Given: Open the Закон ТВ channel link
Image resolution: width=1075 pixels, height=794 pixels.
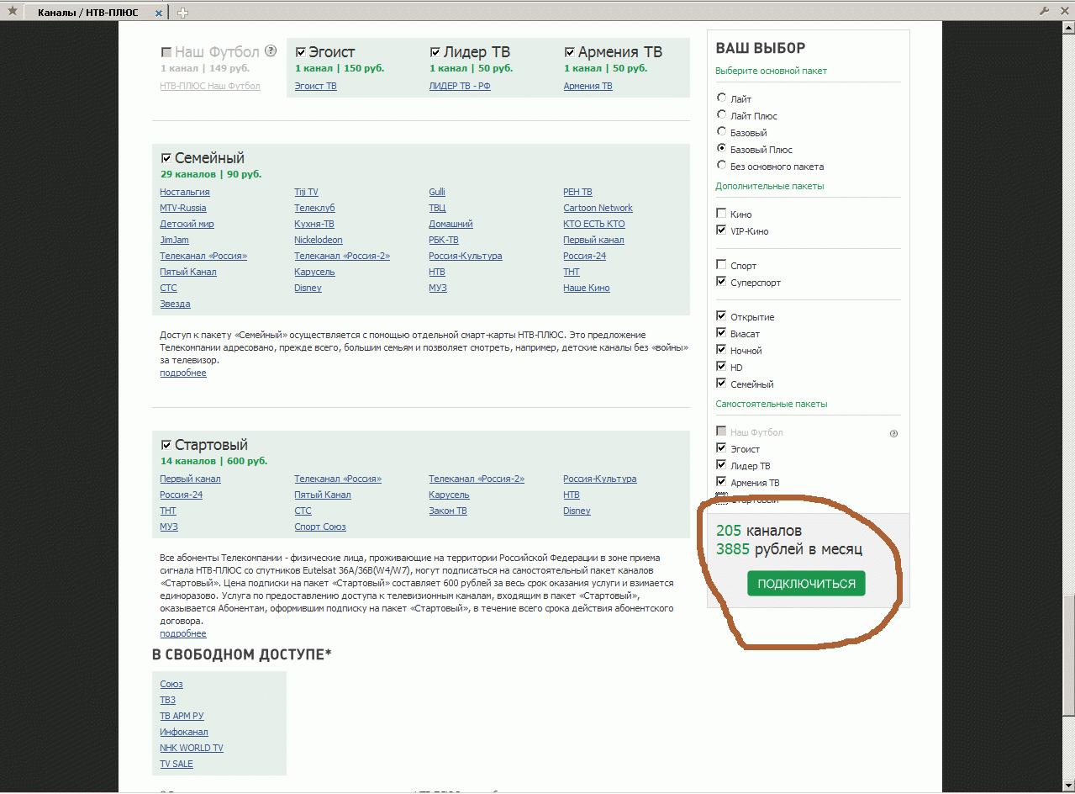Looking at the screenshot, I should click(x=448, y=511).
